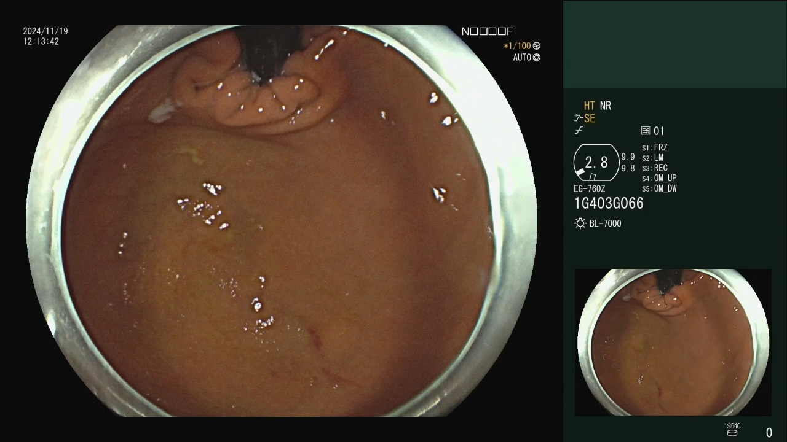Click the S4: OM_UP function
787x442 pixels.
coord(659,179)
